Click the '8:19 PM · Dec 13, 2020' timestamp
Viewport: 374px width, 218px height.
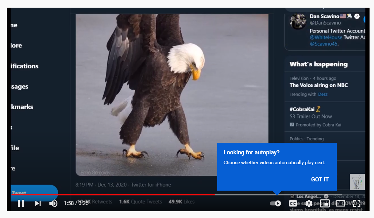[x=101, y=185]
